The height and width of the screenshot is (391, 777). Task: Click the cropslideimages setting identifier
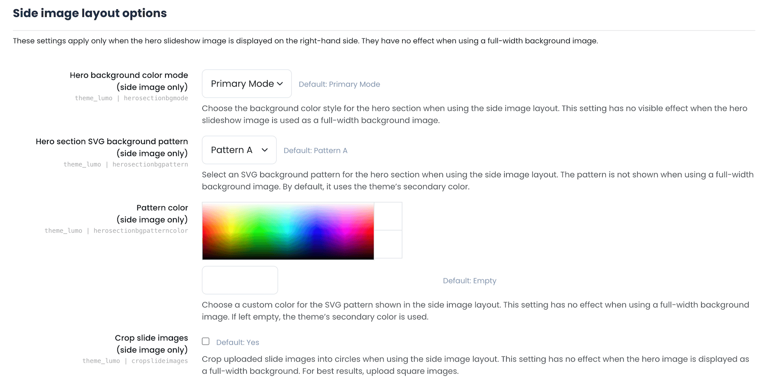tap(159, 361)
